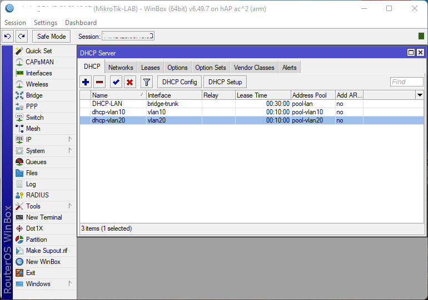Screen dimensions: 428x300
Task: Click the DHCP Setup button
Action: pyautogui.click(x=225, y=82)
